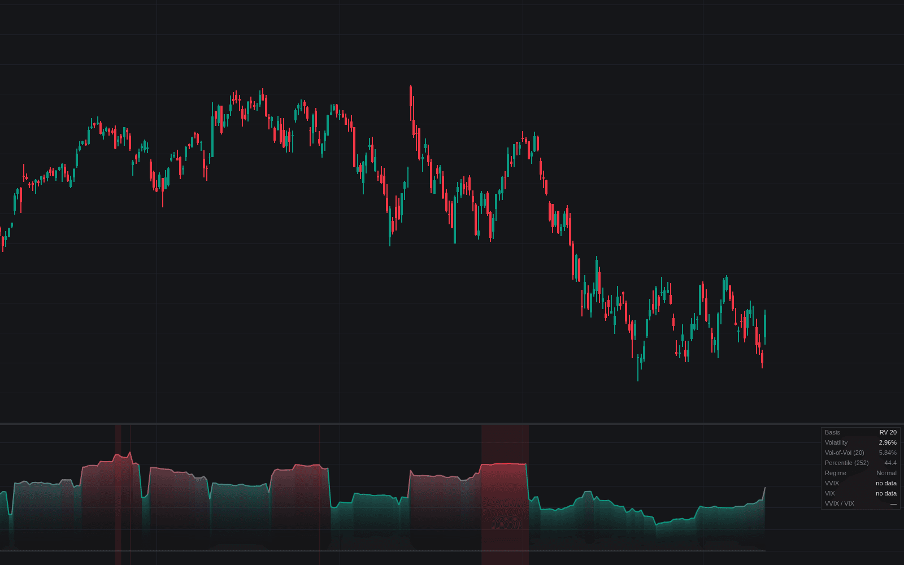Click the "Vol-of-Vol (20)" label
This screenshot has height=565, width=904.
(844, 453)
